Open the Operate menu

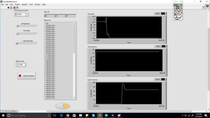pyautogui.click(x=24, y=4)
